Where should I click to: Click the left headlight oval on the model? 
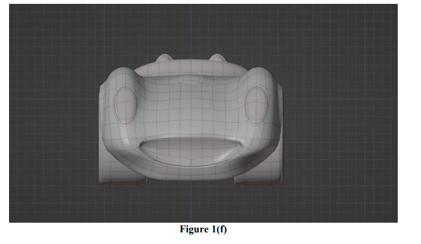tap(125, 105)
